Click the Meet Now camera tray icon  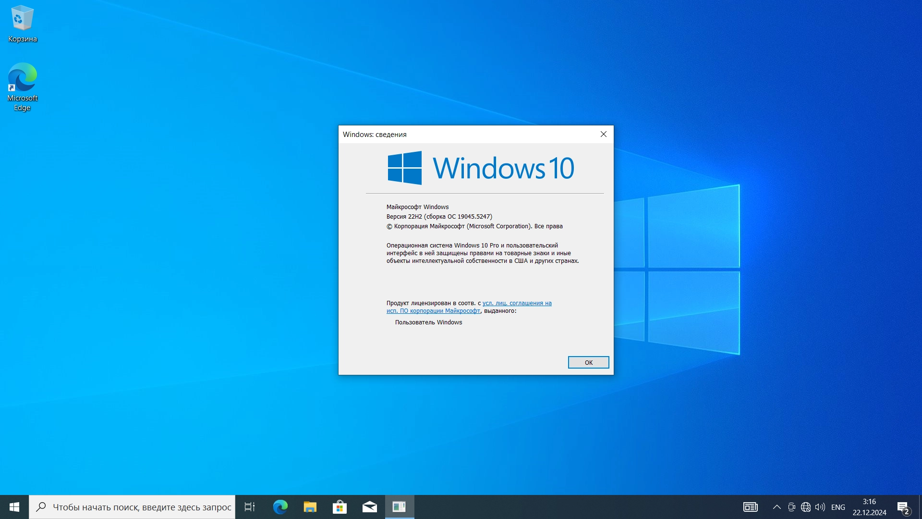791,507
